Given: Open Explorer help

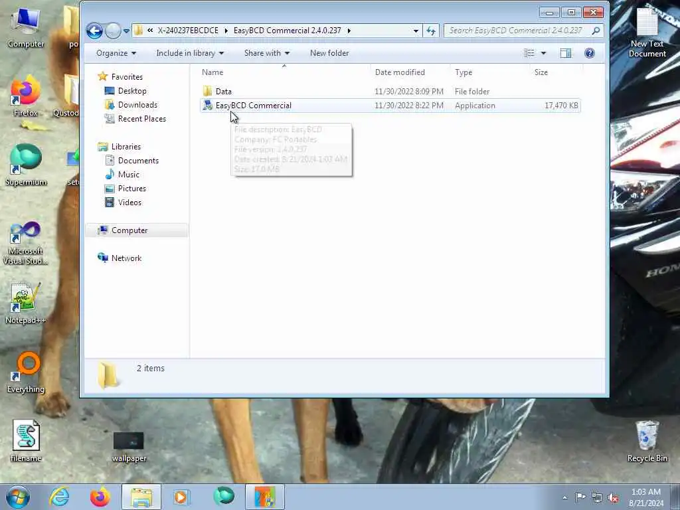Looking at the screenshot, I should (x=590, y=53).
